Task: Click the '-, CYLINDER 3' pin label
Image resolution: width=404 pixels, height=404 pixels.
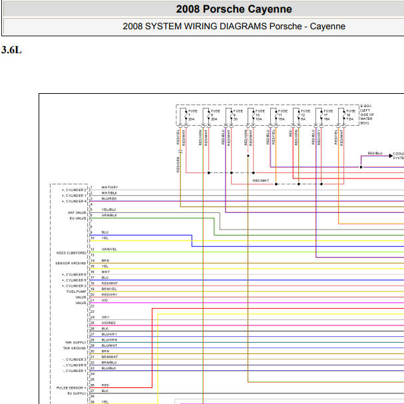Action: tap(74, 359)
